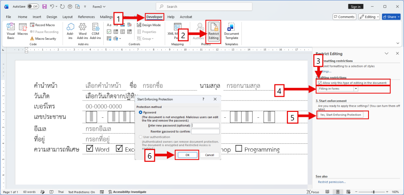Toggle the Excel checkbox in form
This screenshot has width=404, height=195.
tap(119, 149)
